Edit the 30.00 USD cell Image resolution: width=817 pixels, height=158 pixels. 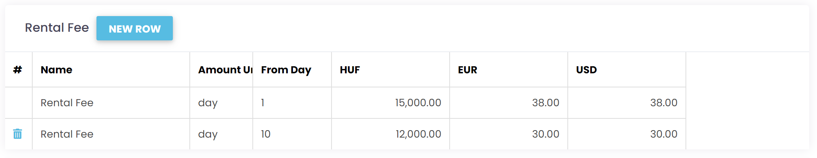627,134
